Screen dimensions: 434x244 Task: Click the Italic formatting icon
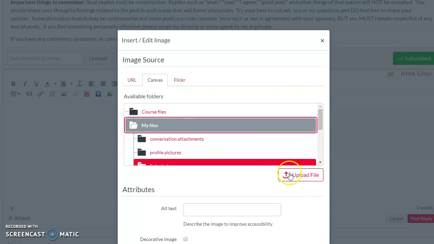point(25,84)
